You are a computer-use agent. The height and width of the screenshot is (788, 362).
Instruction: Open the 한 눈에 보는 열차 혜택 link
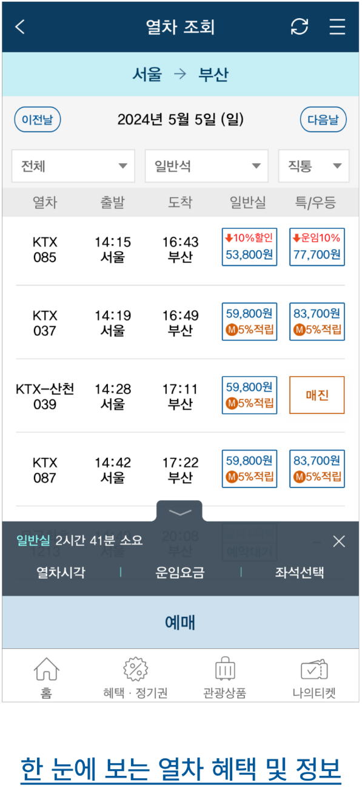[180, 767]
